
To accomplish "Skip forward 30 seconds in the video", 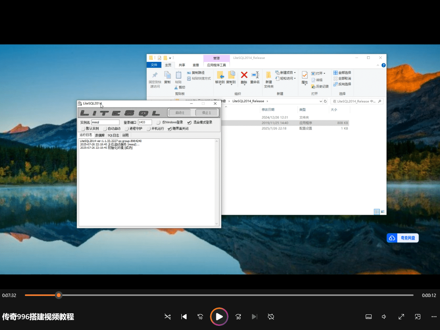I will point(238,317).
